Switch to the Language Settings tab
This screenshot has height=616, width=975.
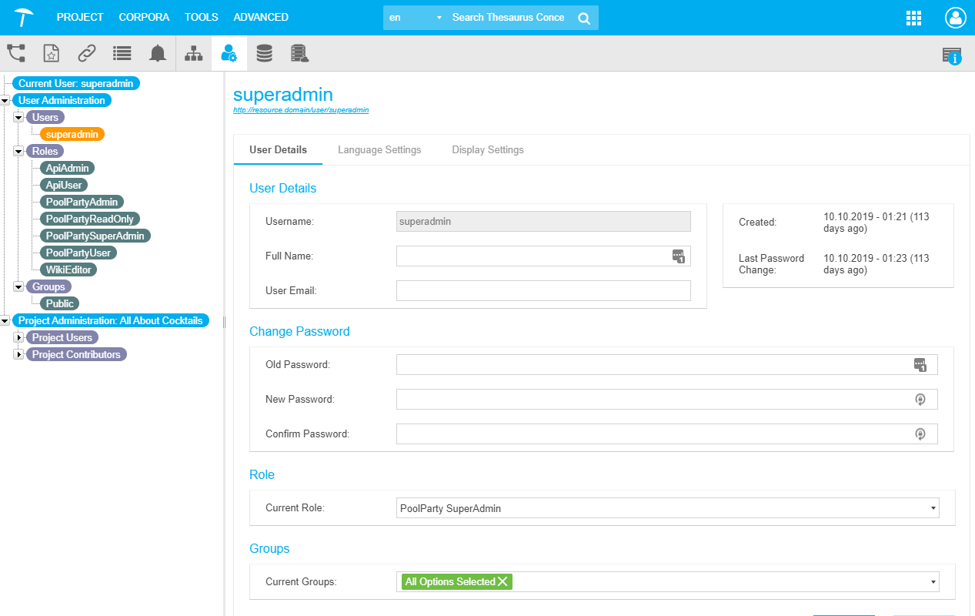379,150
